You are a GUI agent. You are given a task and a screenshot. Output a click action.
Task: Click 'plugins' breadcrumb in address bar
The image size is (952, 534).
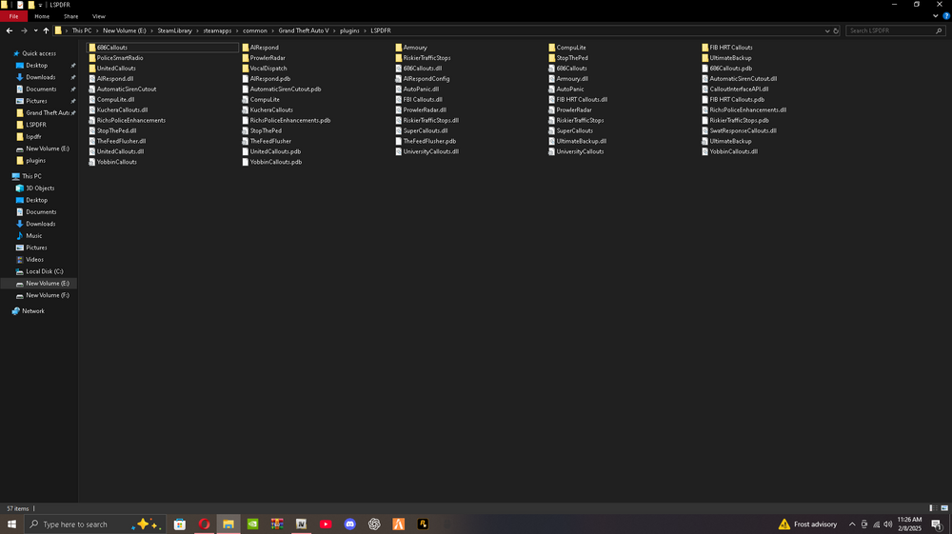[349, 30]
